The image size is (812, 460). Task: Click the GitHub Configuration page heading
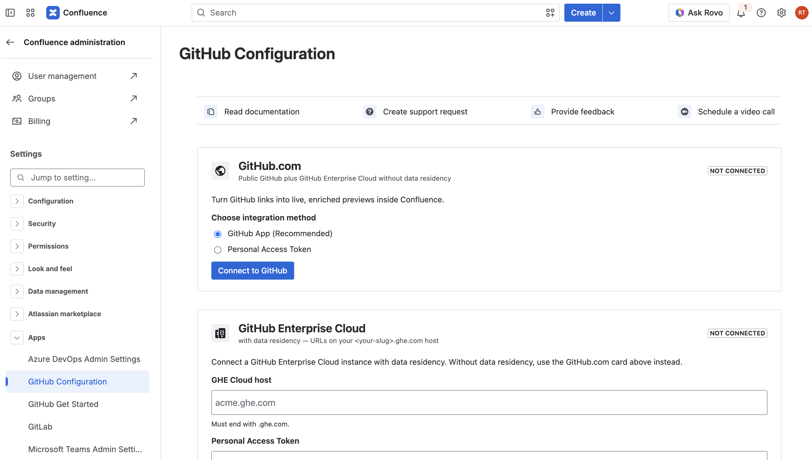[x=257, y=54]
